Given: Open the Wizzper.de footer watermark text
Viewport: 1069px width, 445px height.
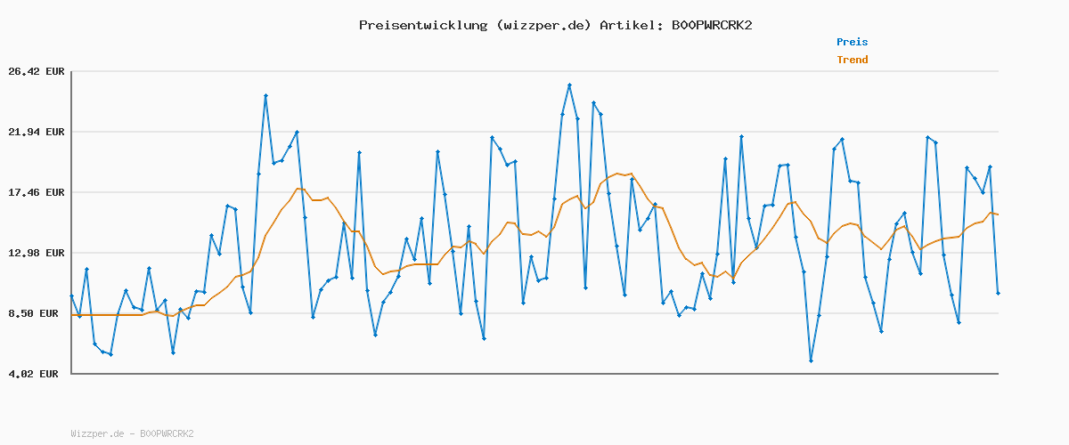Looking at the screenshot, I should [x=132, y=434].
